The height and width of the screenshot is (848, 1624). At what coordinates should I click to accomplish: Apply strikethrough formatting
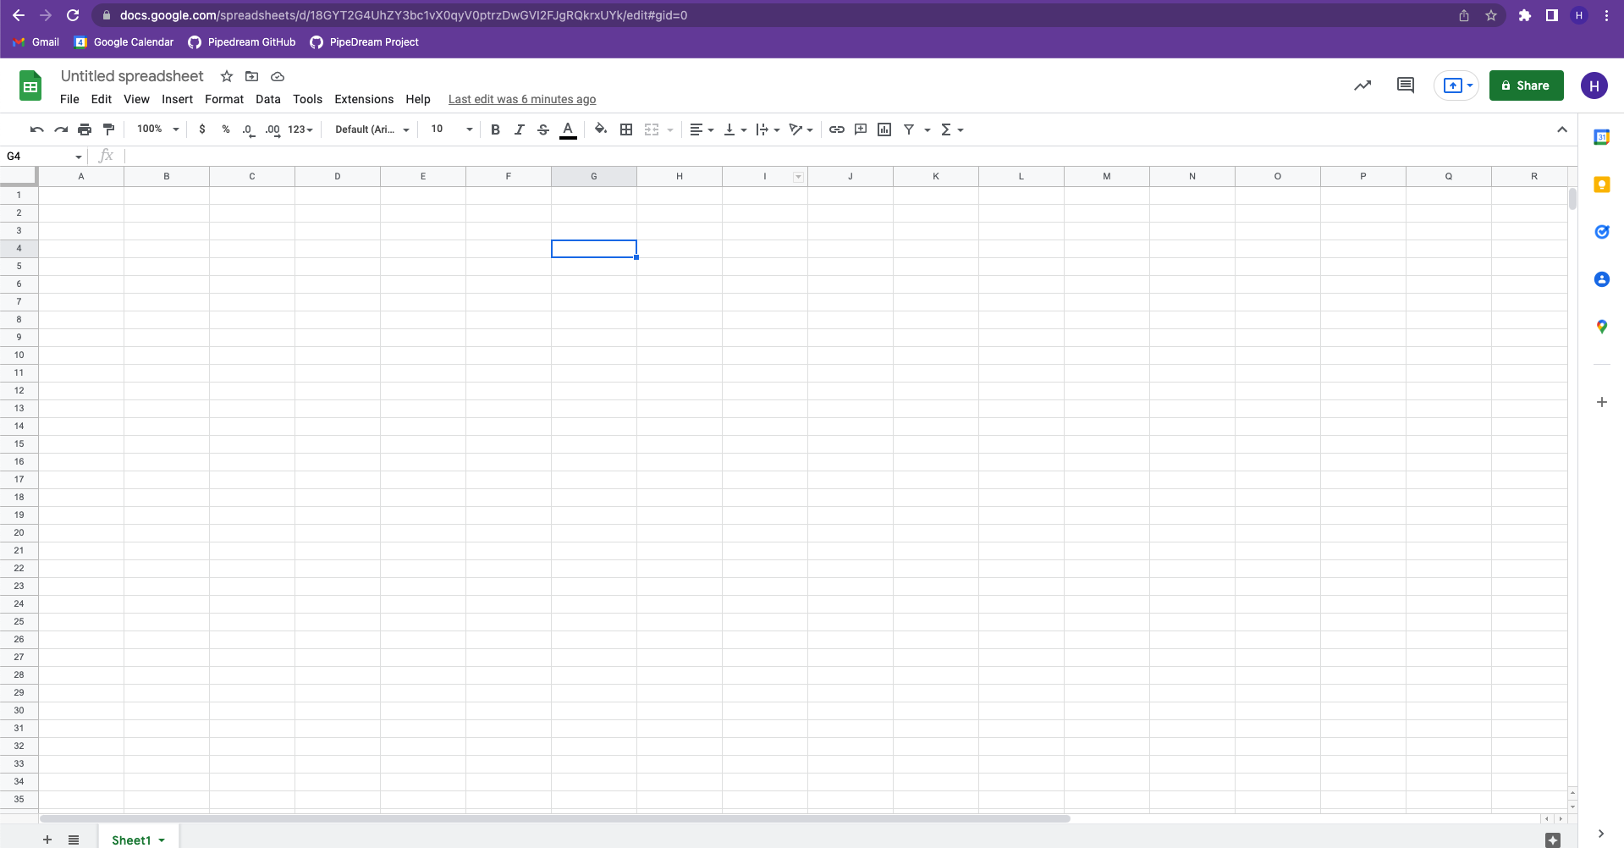[x=543, y=129]
